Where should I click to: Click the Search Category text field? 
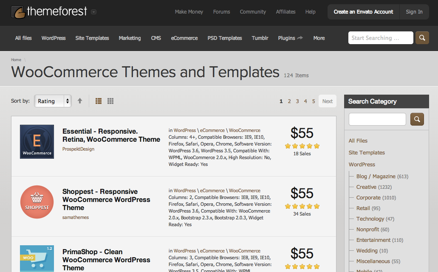pos(377,119)
